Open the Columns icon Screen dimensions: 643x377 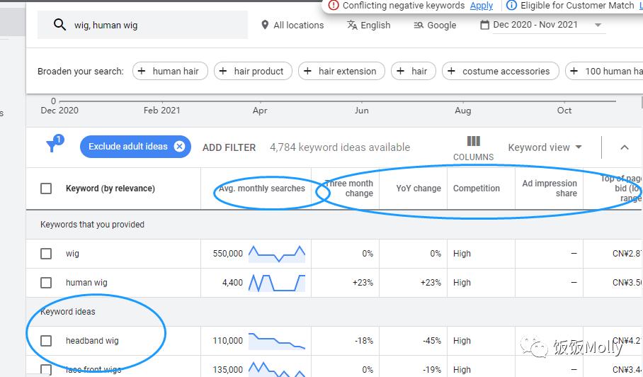[473, 142]
